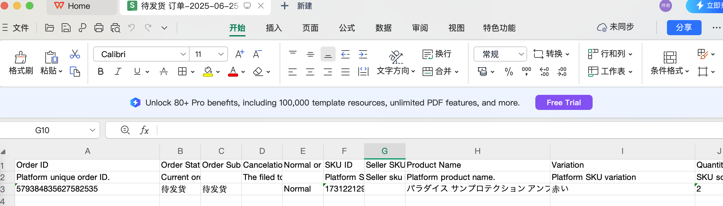Expand the font size dropdown showing 11
The image size is (723, 206).
(221, 54)
